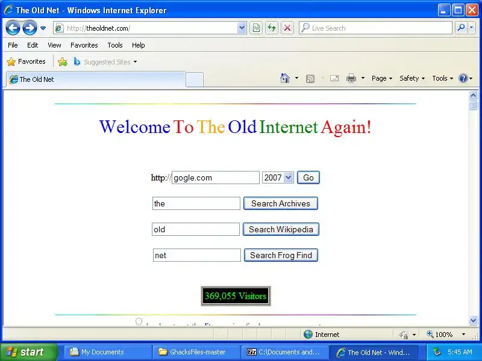Click the RSS feeds icon
The width and height of the screenshot is (482, 361).
point(310,79)
